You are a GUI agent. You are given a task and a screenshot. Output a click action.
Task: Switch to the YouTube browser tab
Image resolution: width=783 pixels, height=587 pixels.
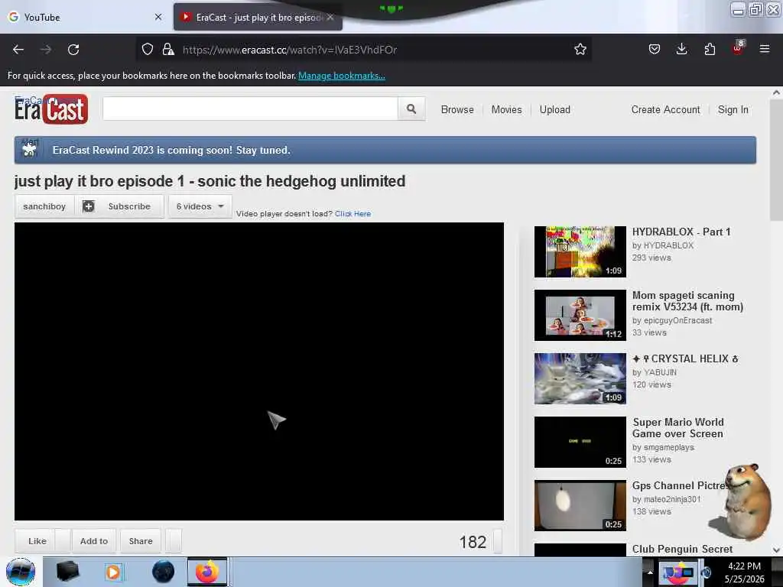86,18
